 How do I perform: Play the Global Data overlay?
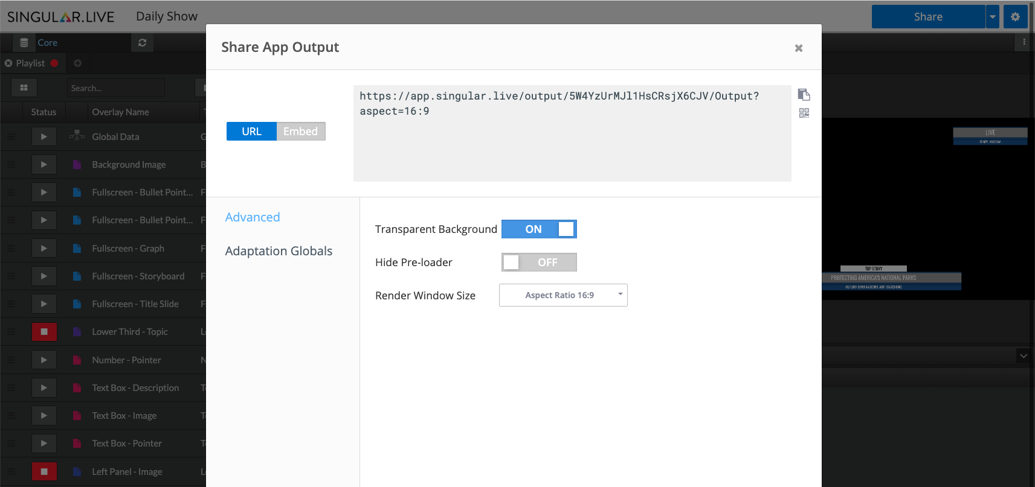coord(44,137)
